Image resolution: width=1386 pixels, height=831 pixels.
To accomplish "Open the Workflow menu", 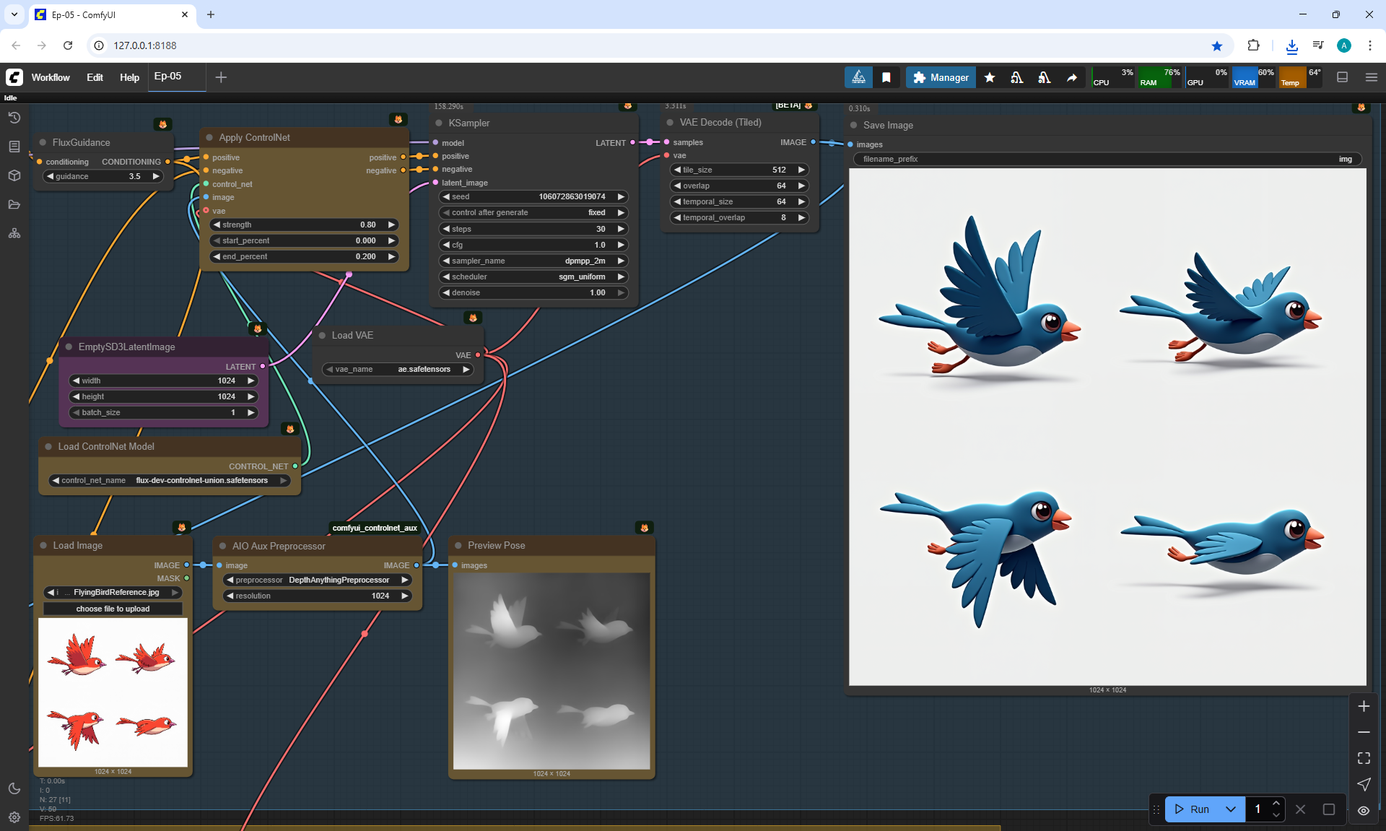I will 51,77.
